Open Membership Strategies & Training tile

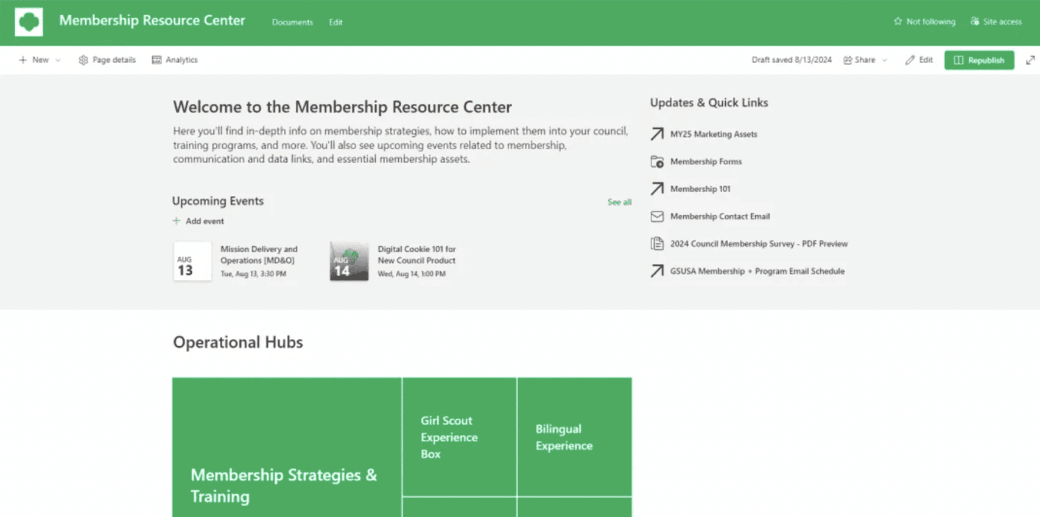pos(287,448)
